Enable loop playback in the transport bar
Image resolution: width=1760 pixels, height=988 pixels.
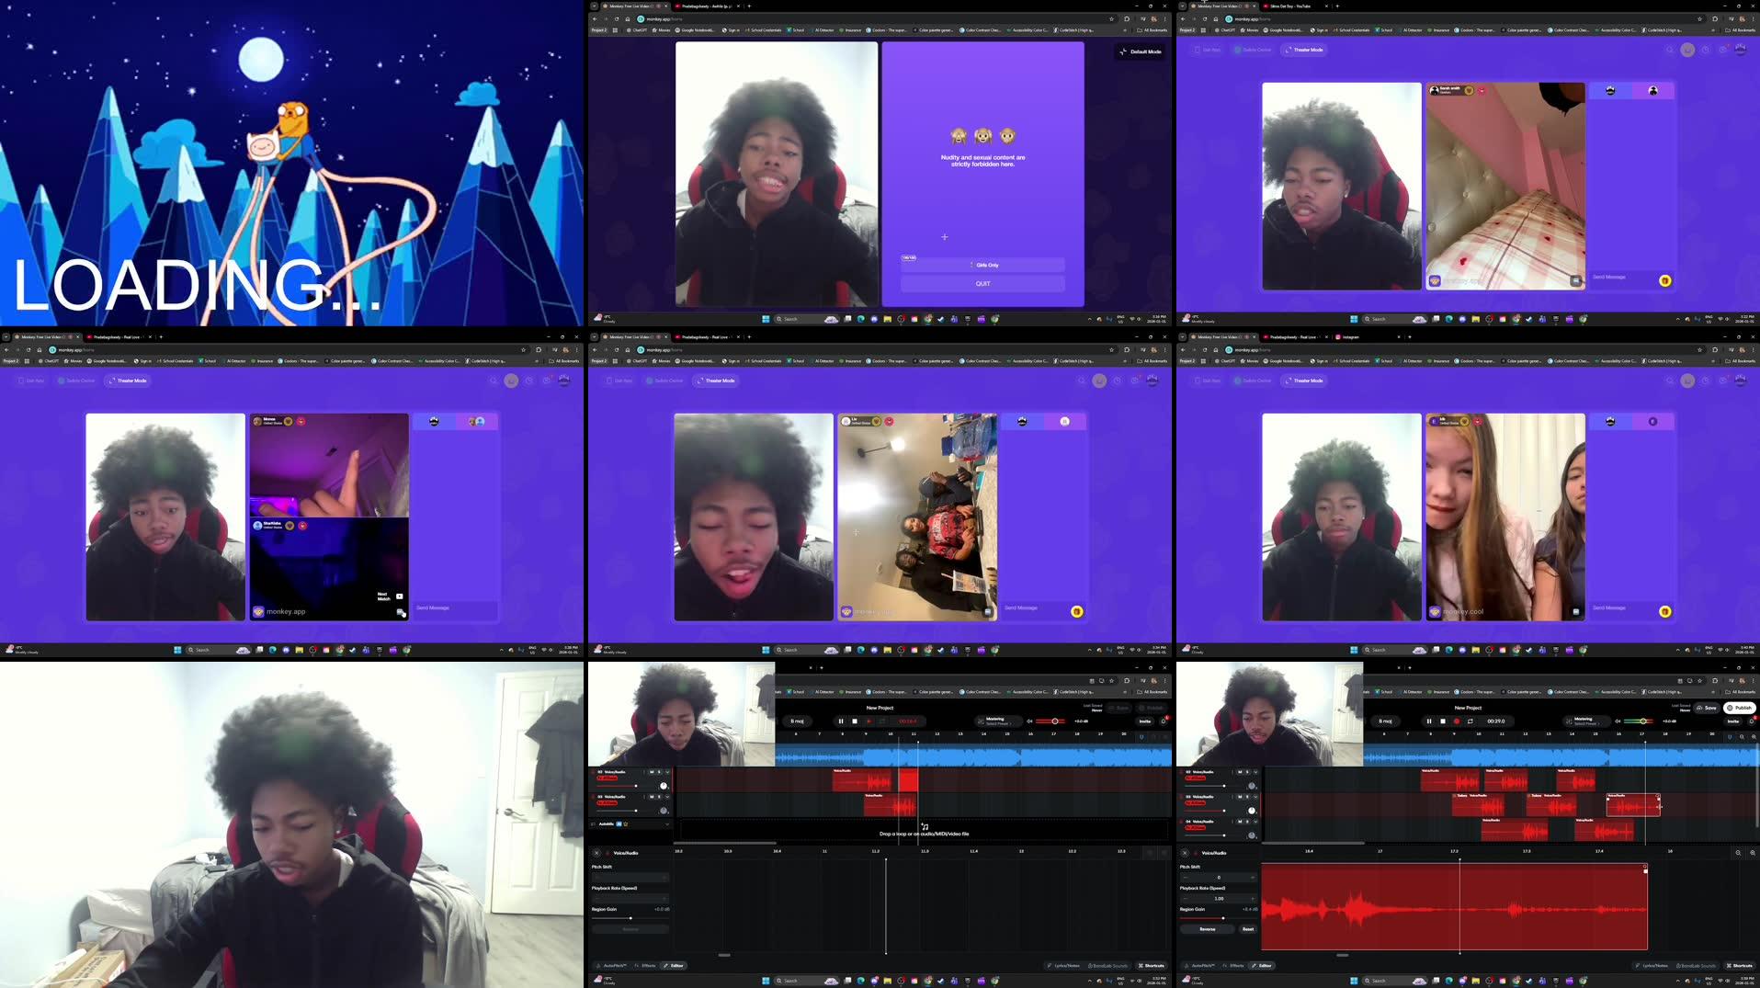1470,721
